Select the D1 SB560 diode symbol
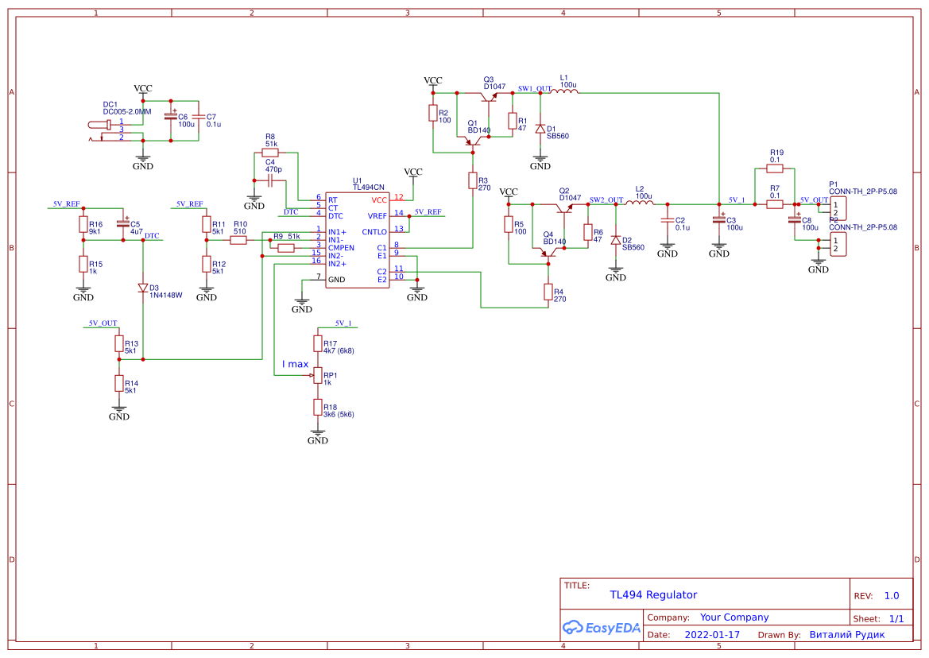Viewport: 929px width, 658px height. [540, 129]
